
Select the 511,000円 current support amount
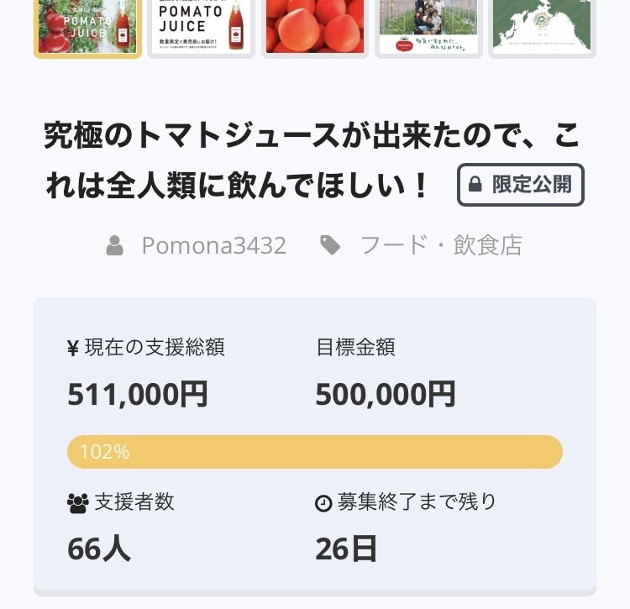click(x=138, y=394)
